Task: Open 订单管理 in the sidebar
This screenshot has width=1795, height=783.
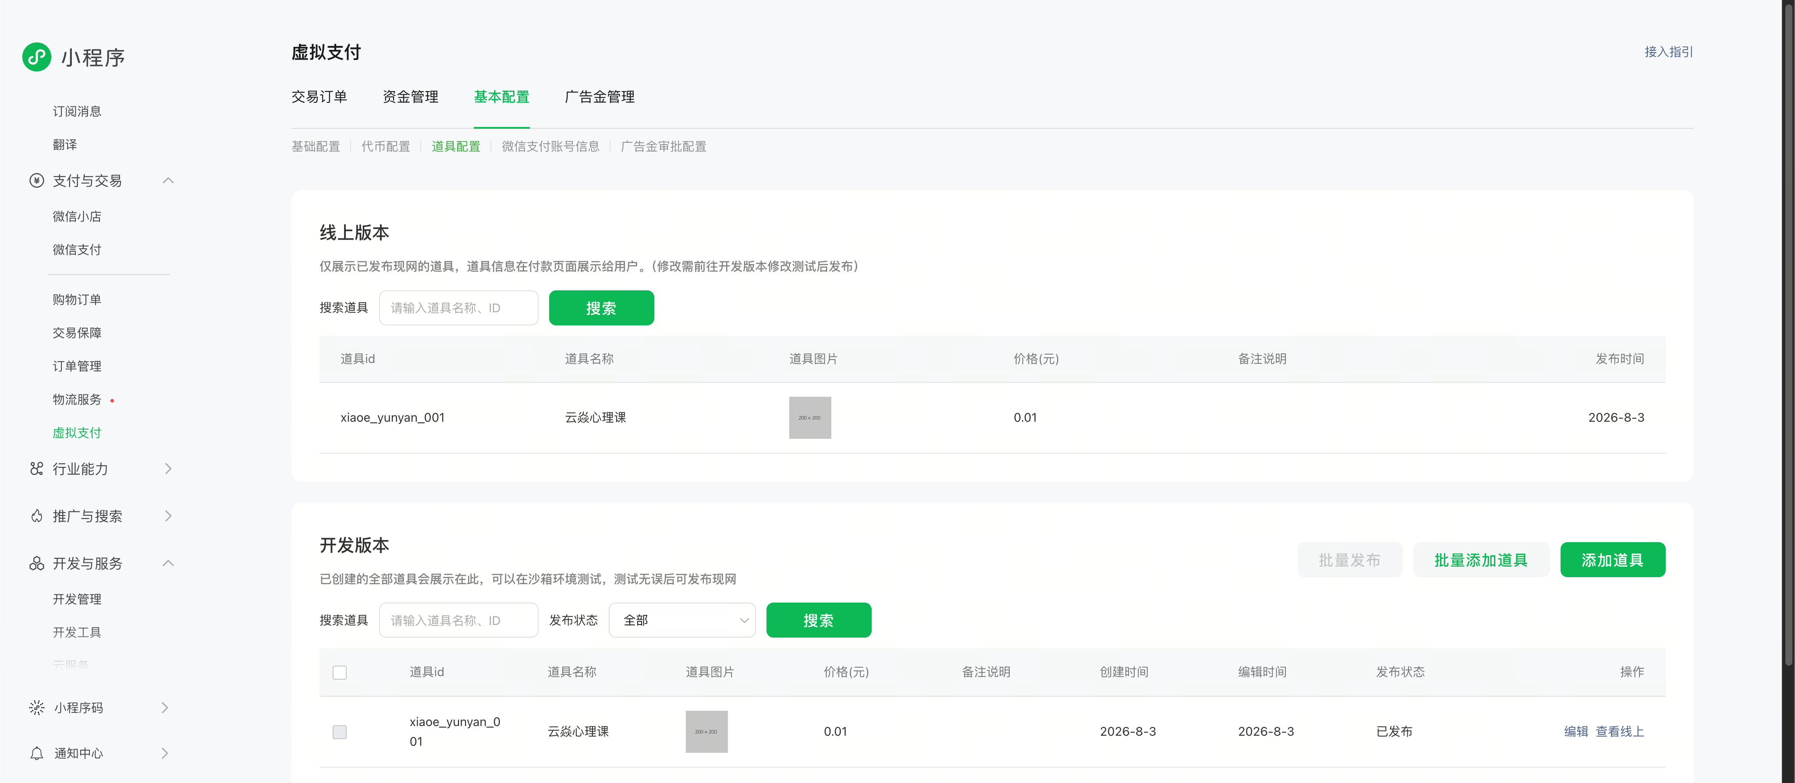Action: click(x=77, y=367)
